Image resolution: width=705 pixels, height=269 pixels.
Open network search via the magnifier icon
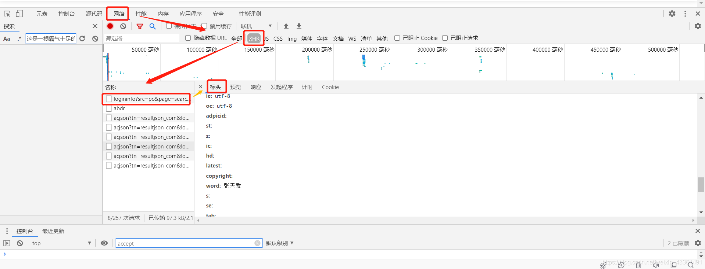tap(153, 26)
